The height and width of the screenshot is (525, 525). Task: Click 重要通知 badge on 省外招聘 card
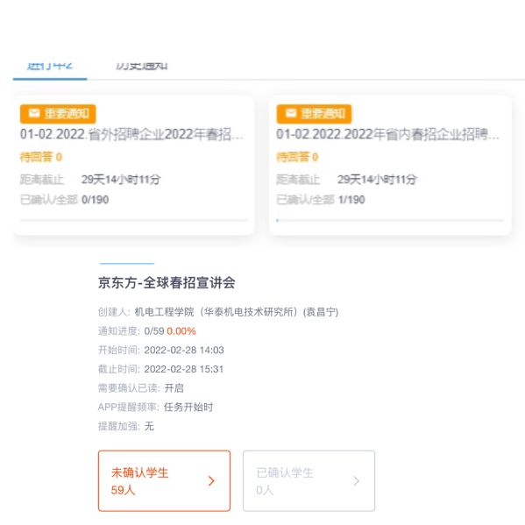pyautogui.click(x=58, y=114)
